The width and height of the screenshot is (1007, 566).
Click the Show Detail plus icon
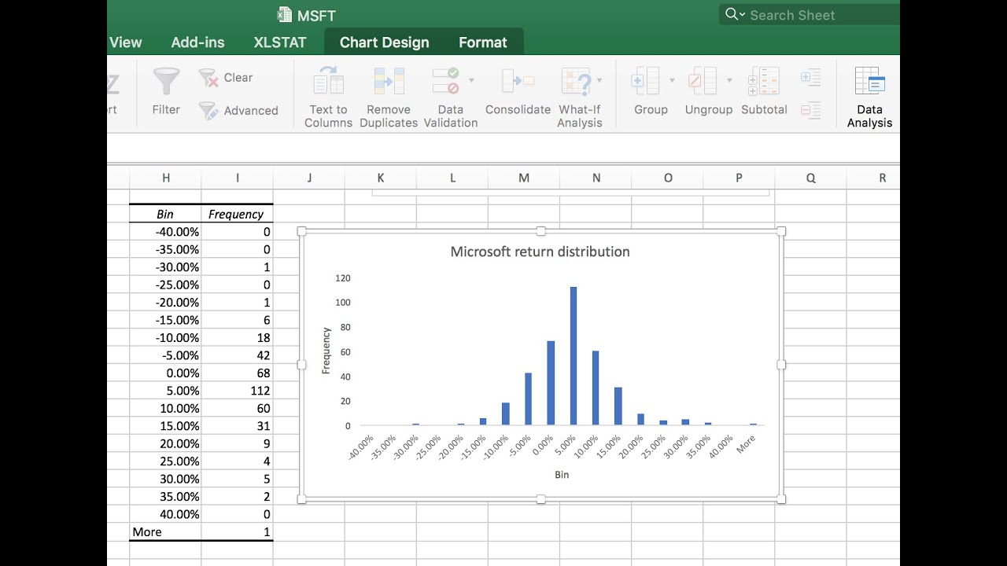coord(810,77)
